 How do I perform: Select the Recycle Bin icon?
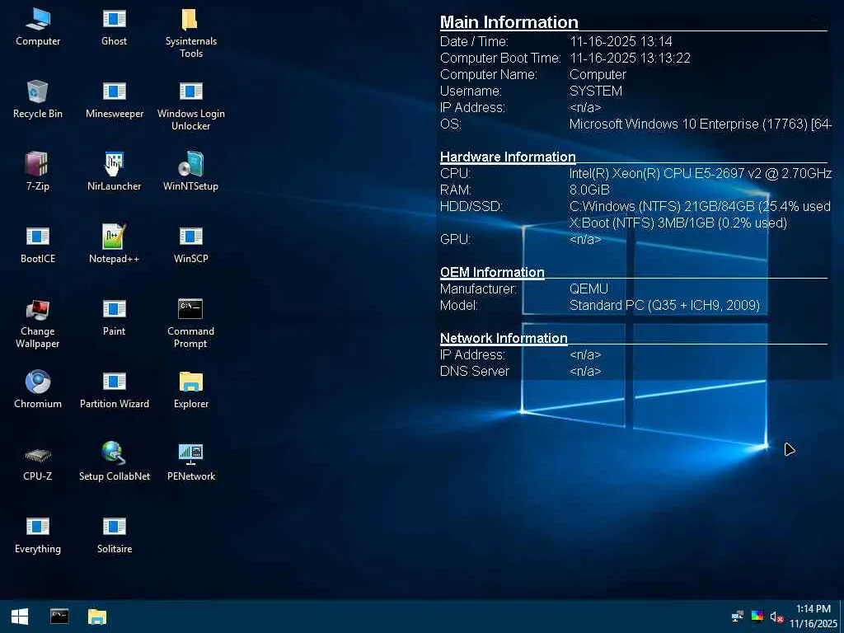38,100
